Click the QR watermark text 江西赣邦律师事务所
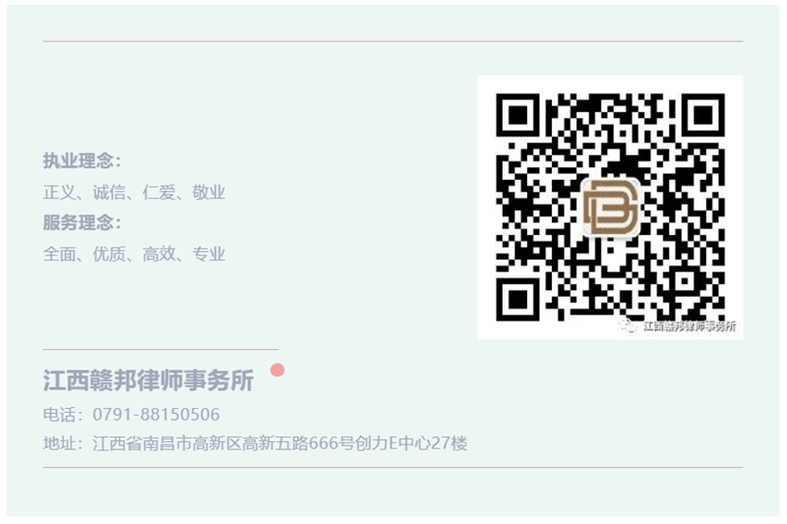787x524 pixels. [690, 326]
